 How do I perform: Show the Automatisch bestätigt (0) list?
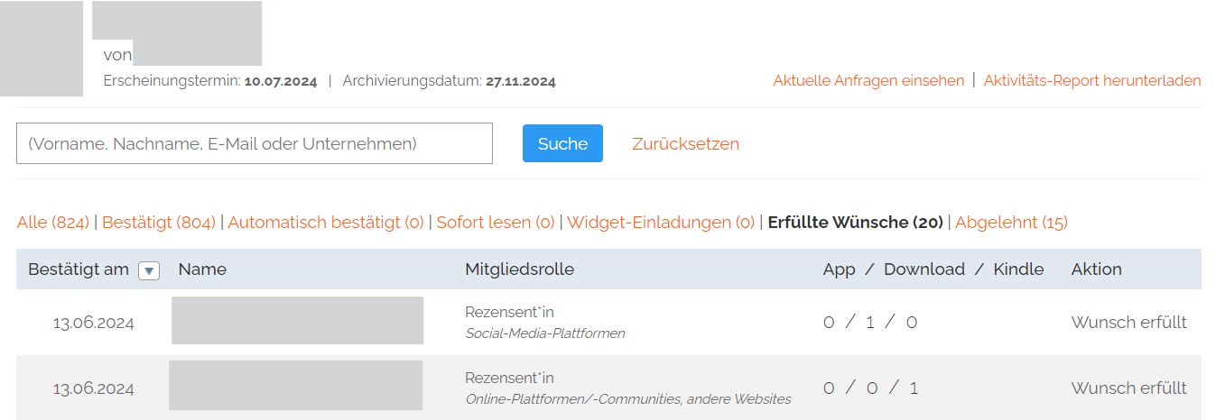coord(326,222)
